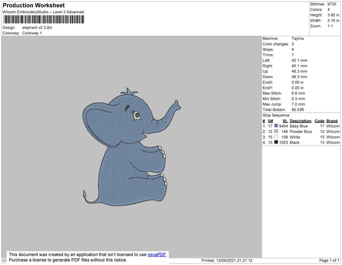Screen dimensions: 342x265
Task: Click the elephant's eye in the design
Action: [137, 117]
